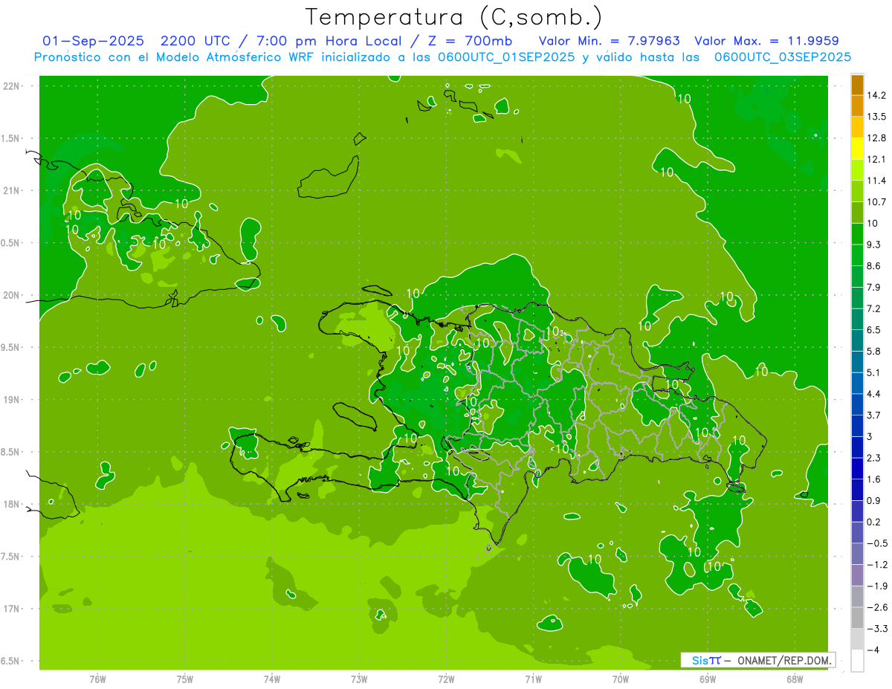Click the 'ONAMET/REP.DOM.' credit label
The width and height of the screenshot is (892, 689).
click(785, 660)
